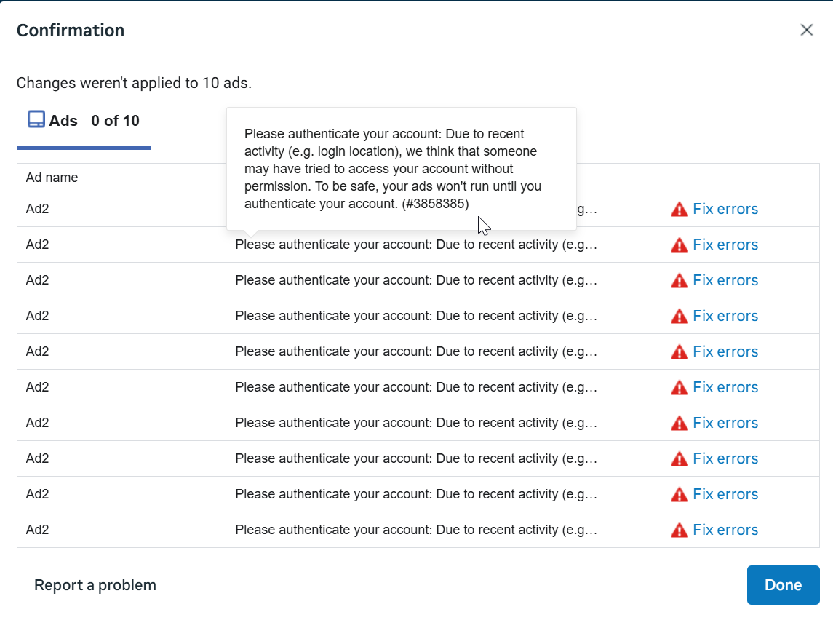Click warning icon in eighth row
Screen dimensions: 833x620
(679, 458)
